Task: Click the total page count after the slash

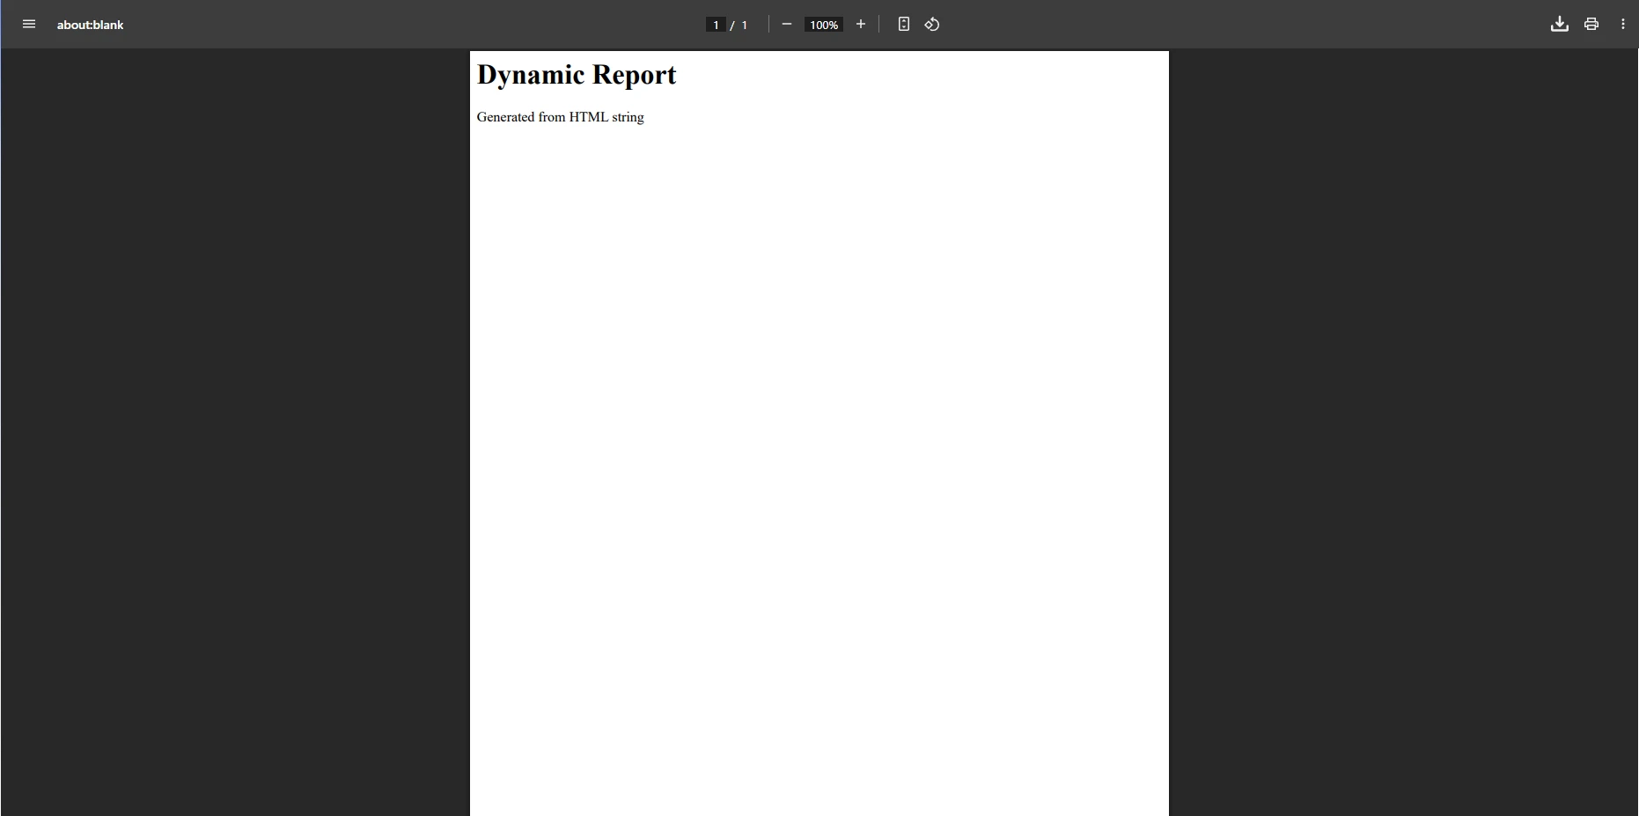Action: tap(745, 25)
